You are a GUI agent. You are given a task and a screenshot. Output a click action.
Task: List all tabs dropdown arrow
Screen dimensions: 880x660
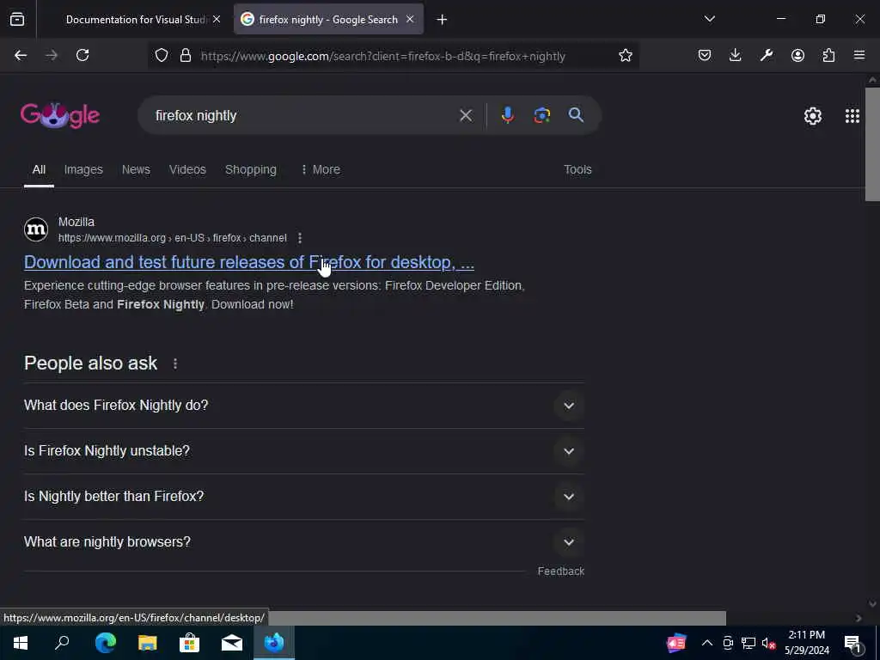click(709, 19)
